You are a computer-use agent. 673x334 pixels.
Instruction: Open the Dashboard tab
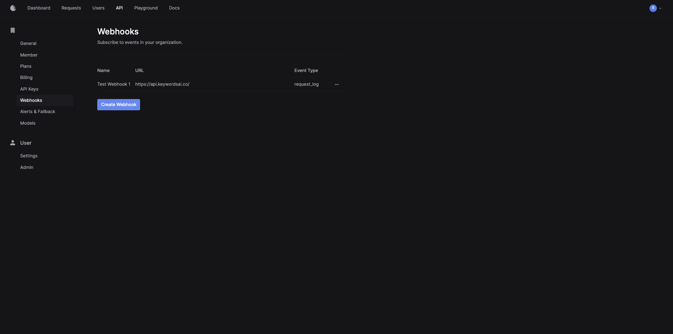click(39, 8)
